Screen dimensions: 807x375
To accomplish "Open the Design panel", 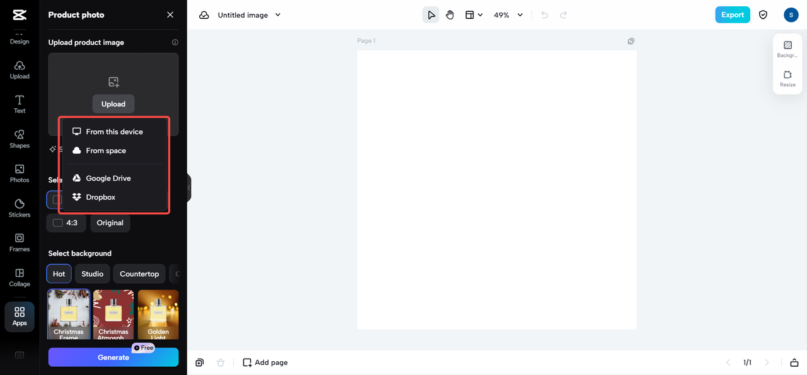I will click(x=20, y=39).
